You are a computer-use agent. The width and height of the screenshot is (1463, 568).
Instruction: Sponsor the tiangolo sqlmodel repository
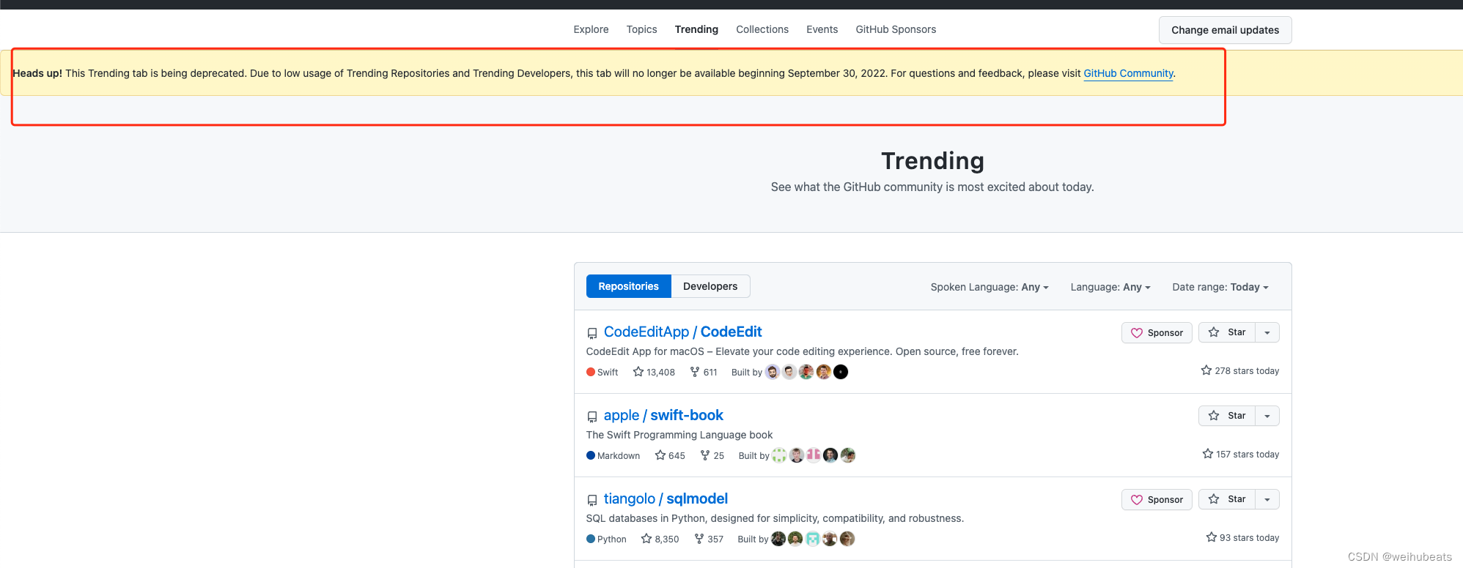click(1157, 499)
